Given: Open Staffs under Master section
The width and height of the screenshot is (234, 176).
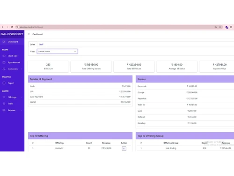Looking at the screenshot, I should coord(12,104).
